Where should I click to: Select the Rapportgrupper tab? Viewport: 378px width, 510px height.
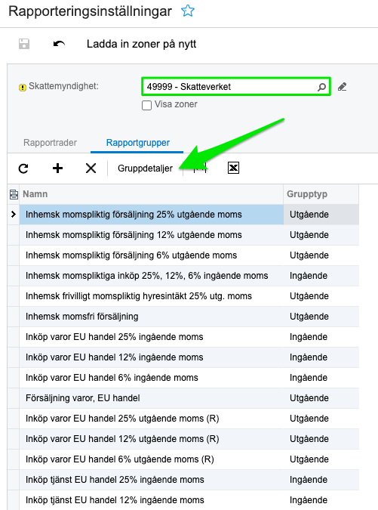click(x=137, y=143)
